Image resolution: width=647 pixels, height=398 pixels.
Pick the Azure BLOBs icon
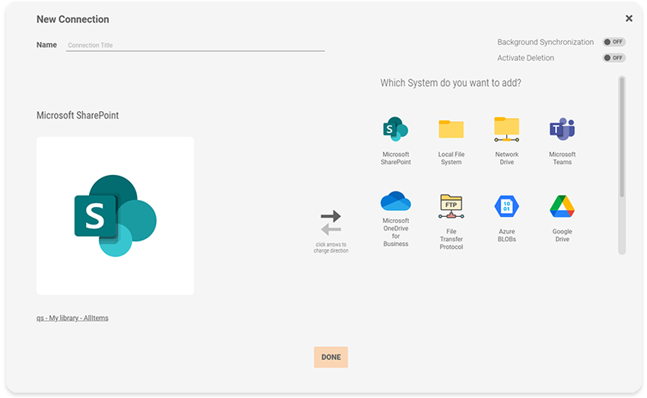pyautogui.click(x=506, y=206)
